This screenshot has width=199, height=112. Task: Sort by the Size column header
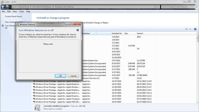130,33
